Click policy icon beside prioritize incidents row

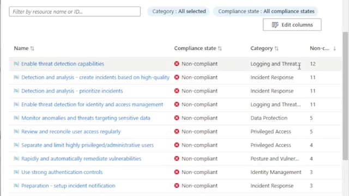click(16, 91)
